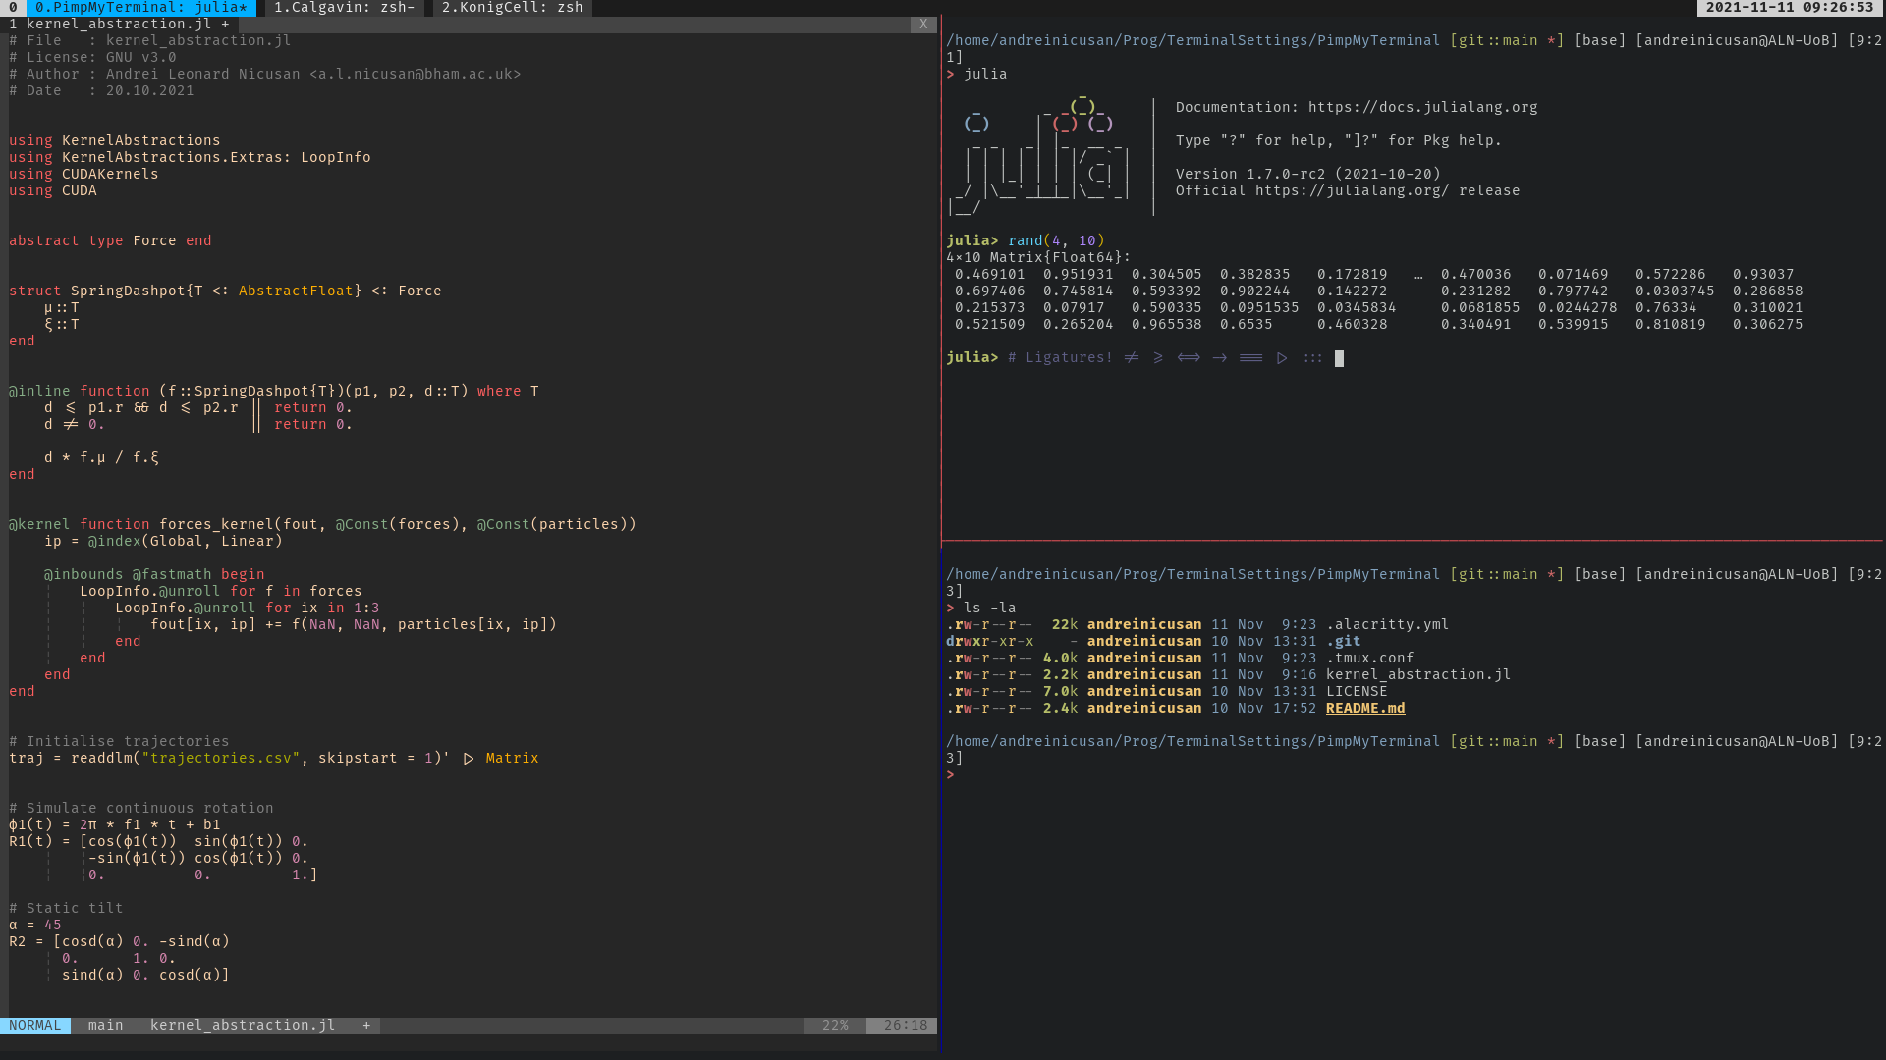Click the LICENSE filename in ls listing
The image size is (1886, 1060).
tap(1357, 692)
